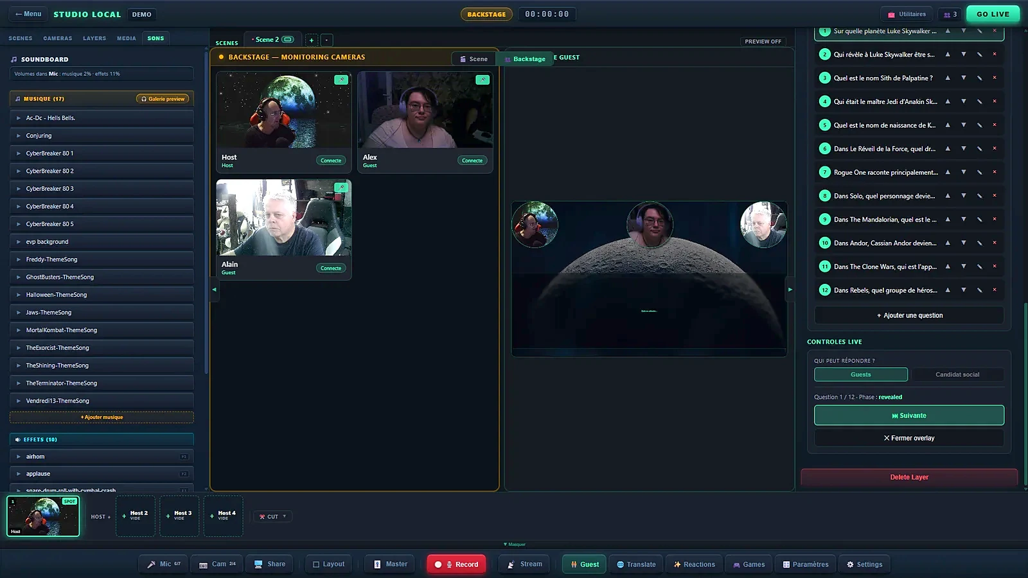Select Guests as who can answer
The width and height of the screenshot is (1028, 578).
[x=861, y=374]
